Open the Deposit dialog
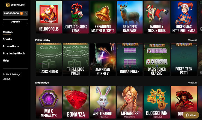This screenshot has width=202, height=120. tap(15, 22)
